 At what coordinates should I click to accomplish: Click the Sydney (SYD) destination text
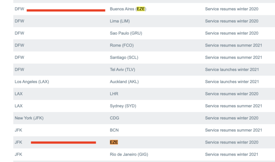pos(123,106)
